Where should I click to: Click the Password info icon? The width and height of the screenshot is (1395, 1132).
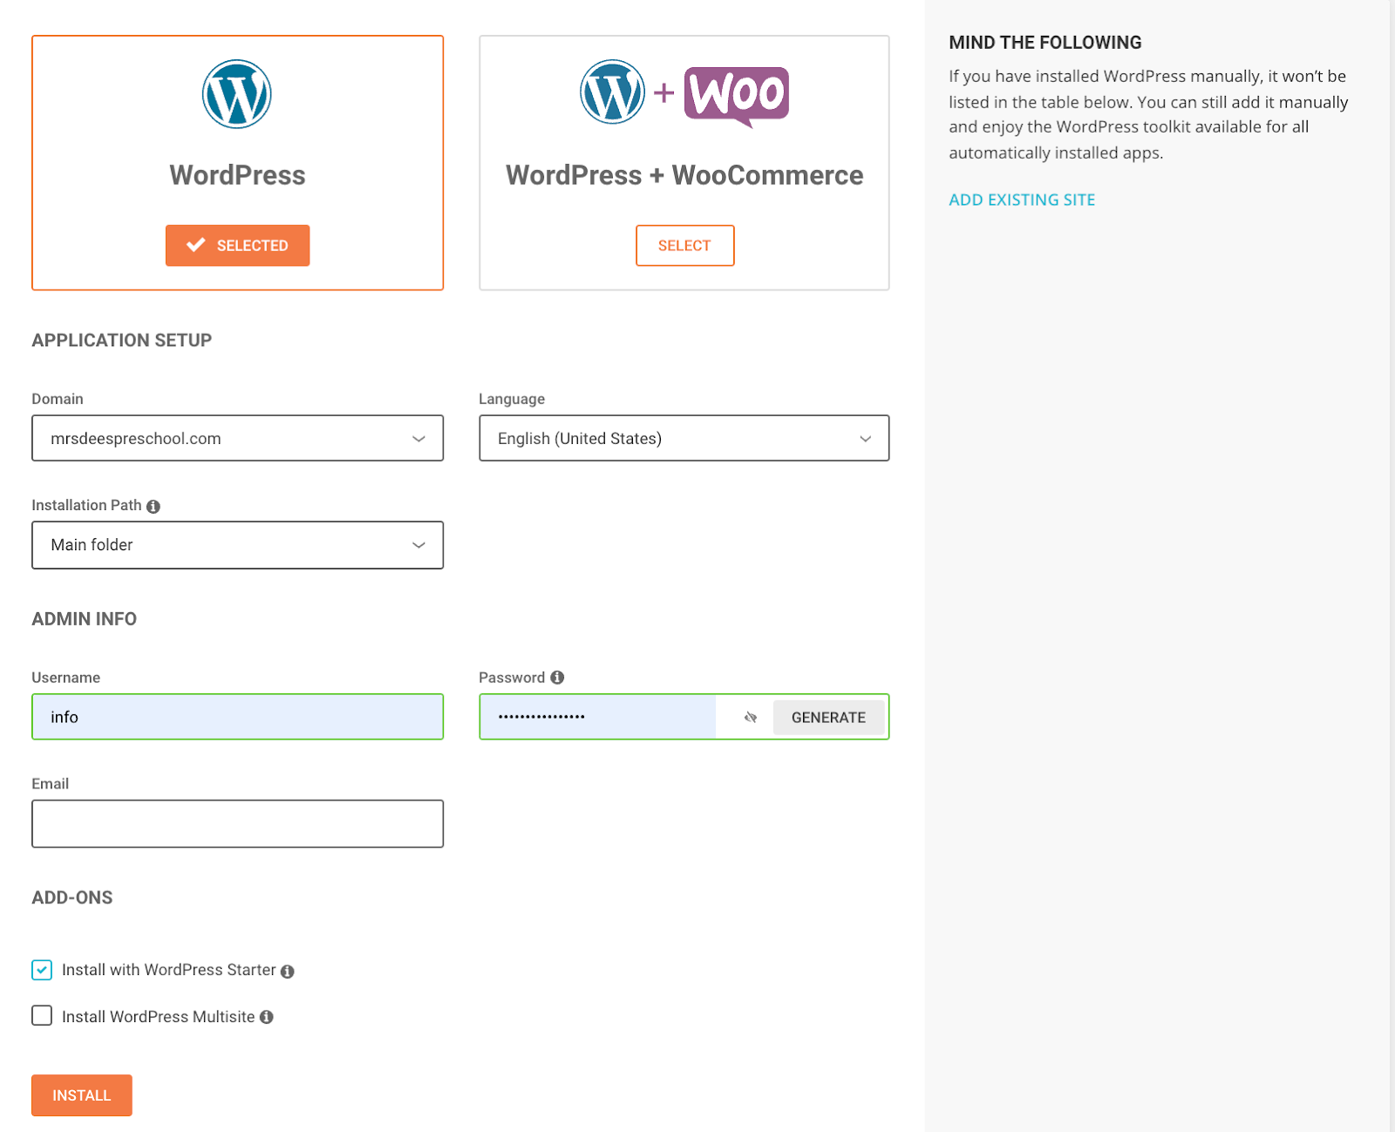(557, 678)
